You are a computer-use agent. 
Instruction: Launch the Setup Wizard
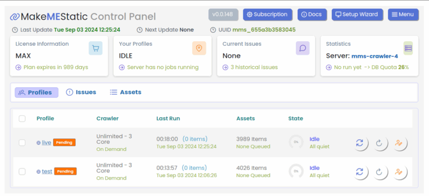[x=357, y=14]
